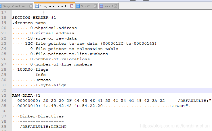
Task: Click "file pointer to relocation table" line
Action: coord(74,49)
